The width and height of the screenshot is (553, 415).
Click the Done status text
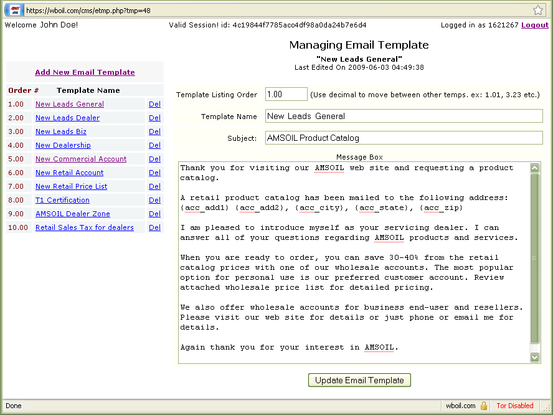(x=14, y=406)
